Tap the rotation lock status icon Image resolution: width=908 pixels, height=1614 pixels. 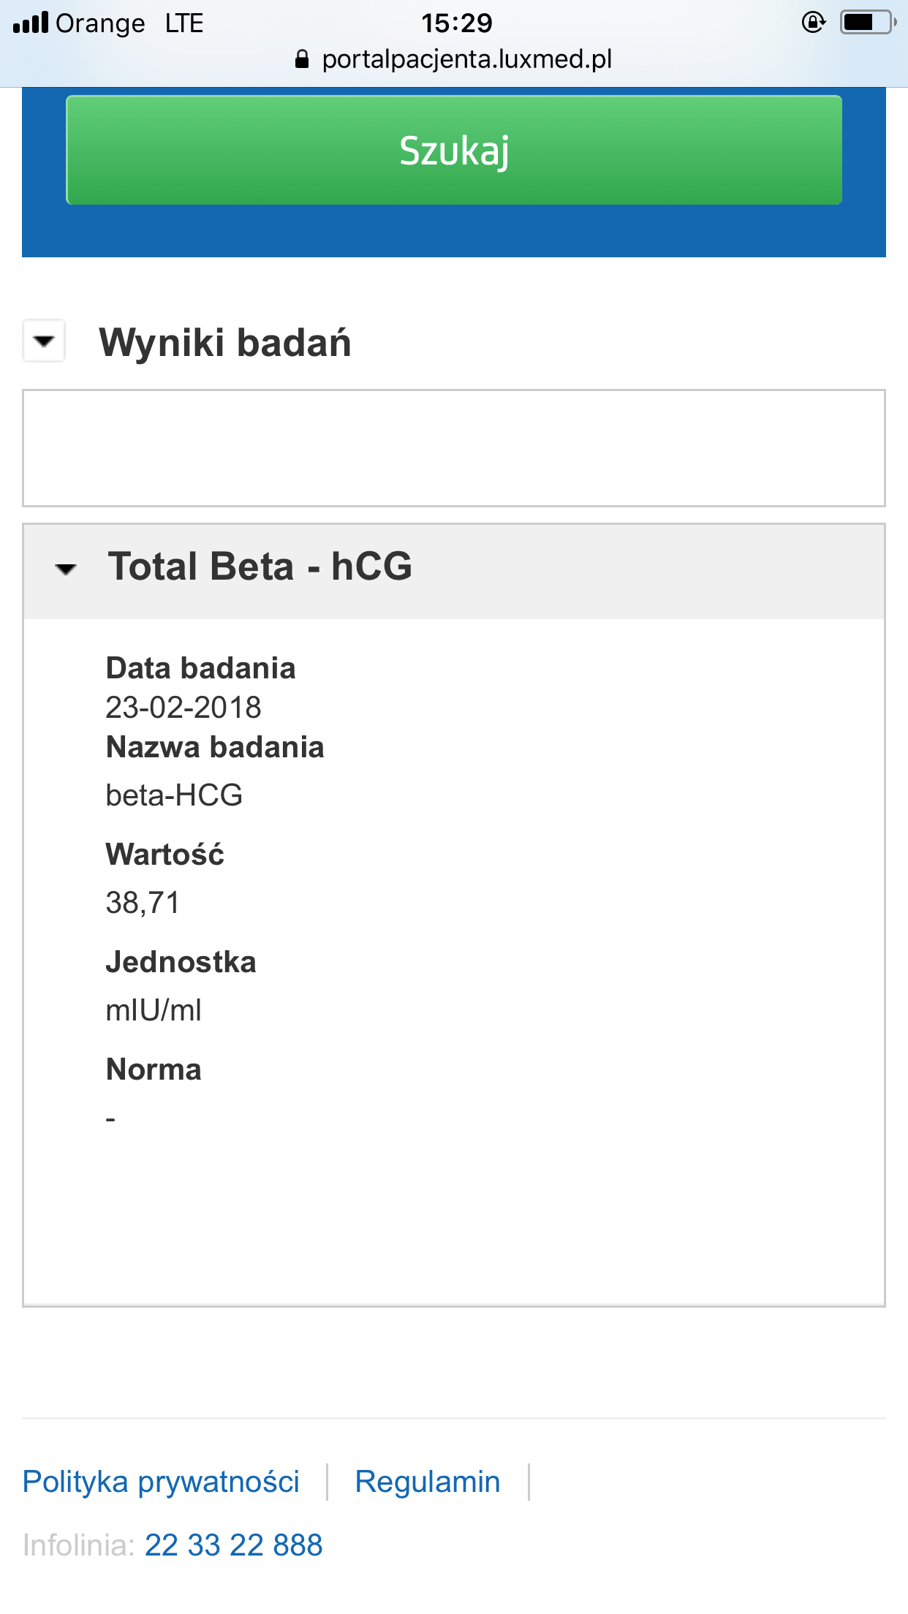[x=813, y=23]
